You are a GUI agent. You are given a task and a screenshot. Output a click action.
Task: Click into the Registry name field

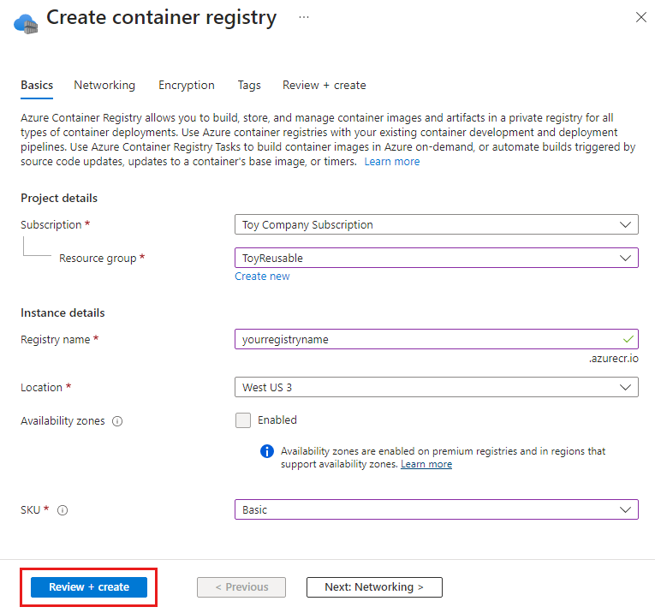point(436,339)
